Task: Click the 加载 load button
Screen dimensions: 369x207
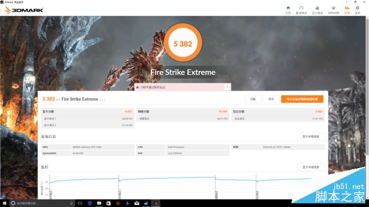Action: point(253,99)
